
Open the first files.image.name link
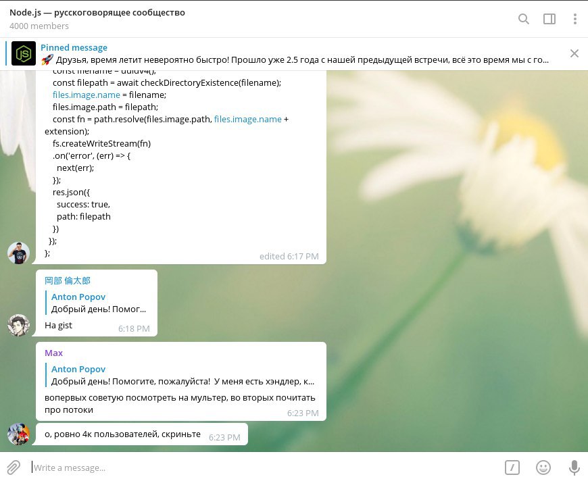87,95
